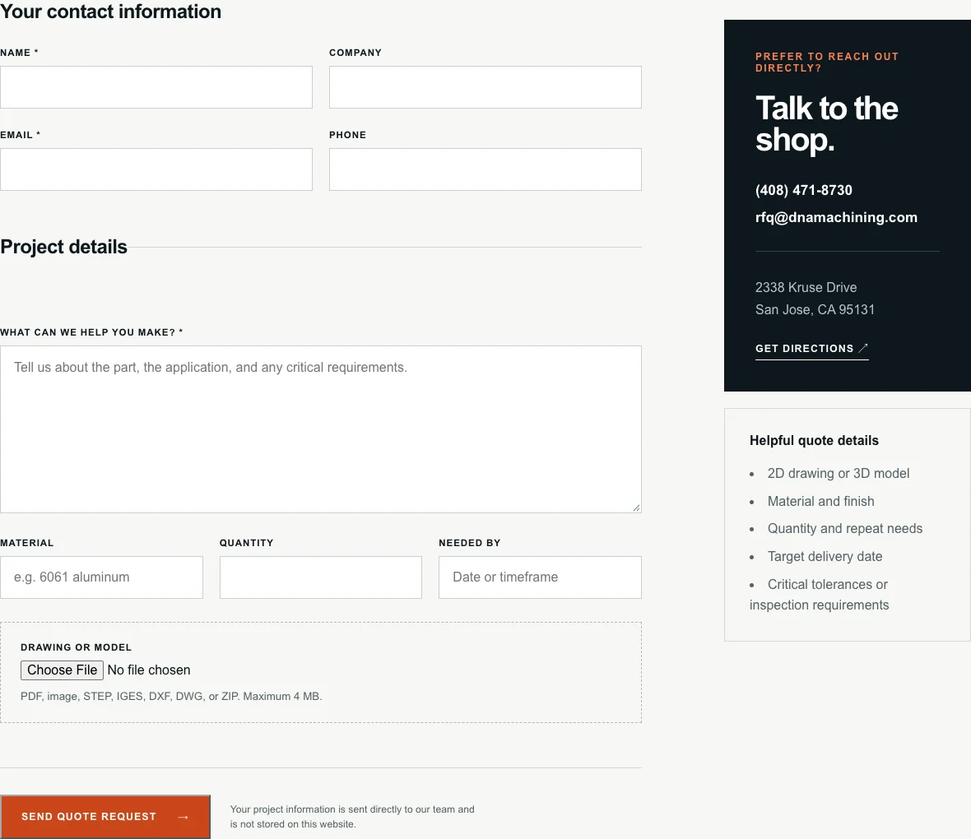Select the Needed By field

click(540, 577)
